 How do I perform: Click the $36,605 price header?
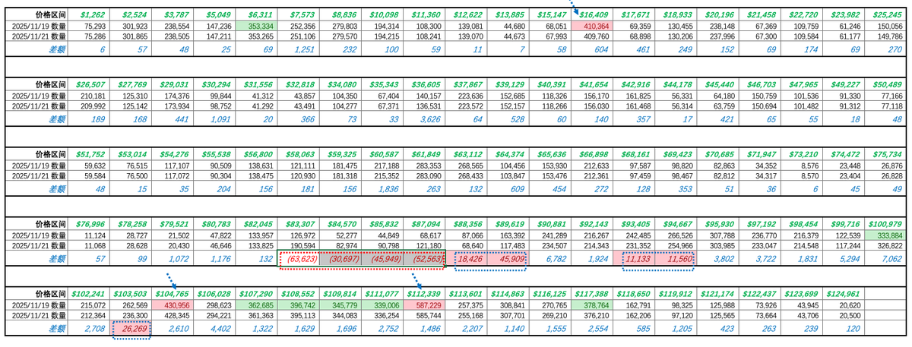(423, 84)
